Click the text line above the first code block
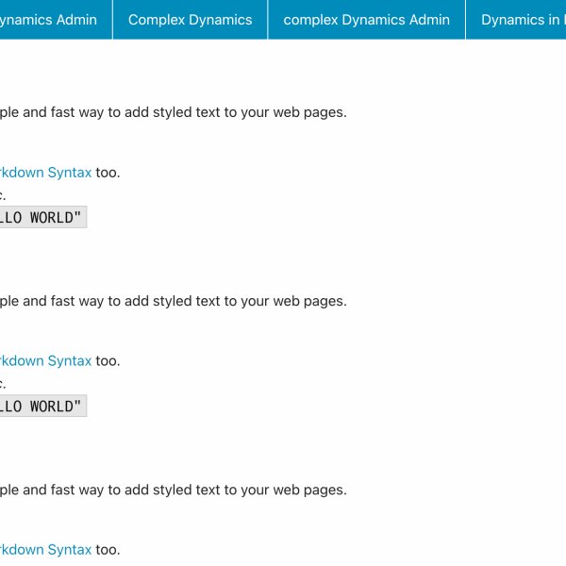 click(3, 196)
